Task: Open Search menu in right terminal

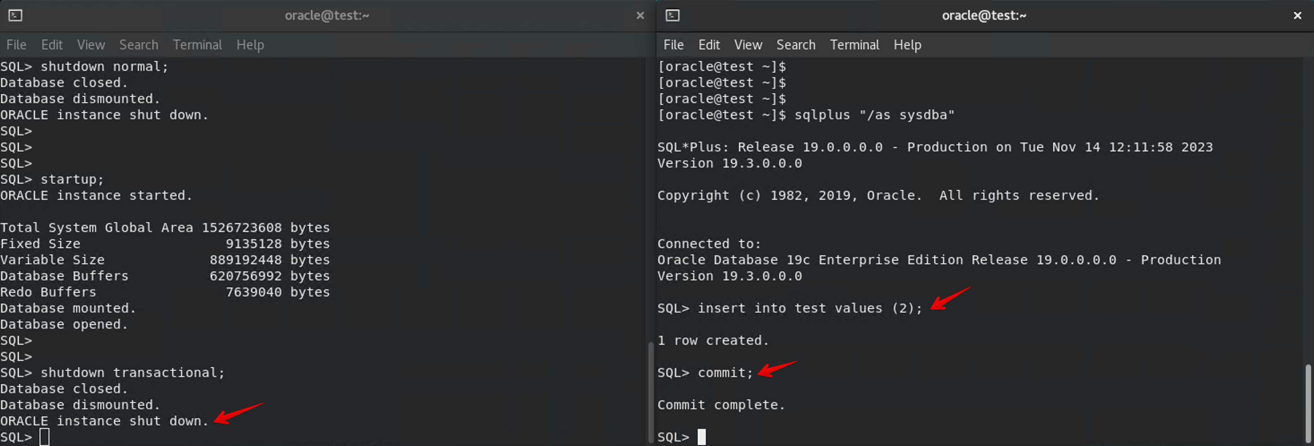Action: click(796, 45)
